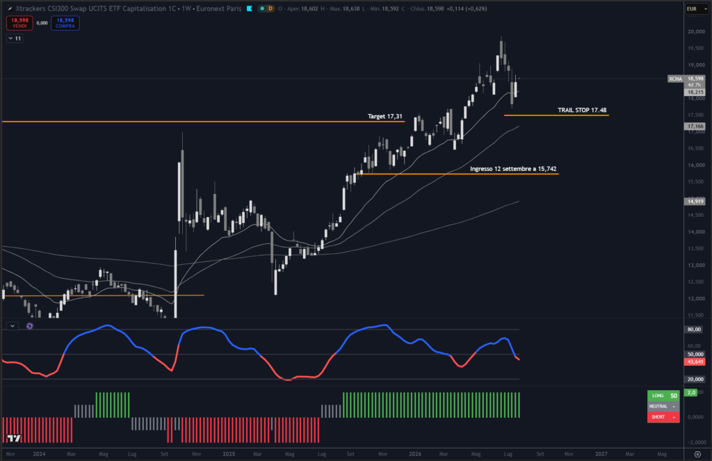Click the orange D data badge
The height and width of the screenshot is (461, 712).
(x=270, y=8)
